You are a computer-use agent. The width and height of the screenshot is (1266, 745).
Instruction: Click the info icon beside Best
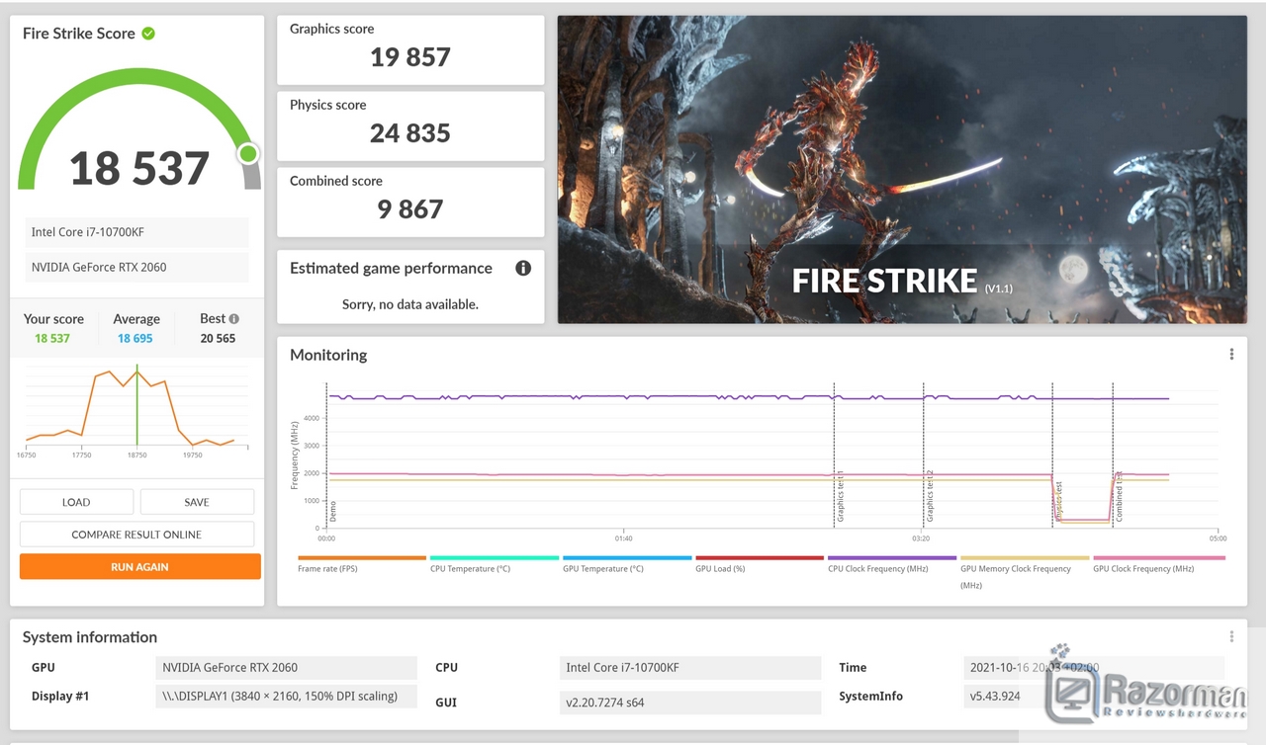tap(233, 319)
